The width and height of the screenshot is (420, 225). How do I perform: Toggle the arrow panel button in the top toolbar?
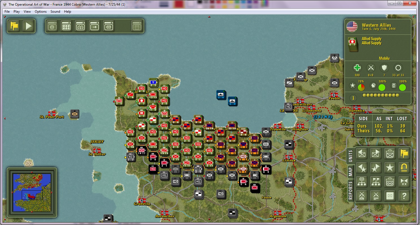click(94, 26)
